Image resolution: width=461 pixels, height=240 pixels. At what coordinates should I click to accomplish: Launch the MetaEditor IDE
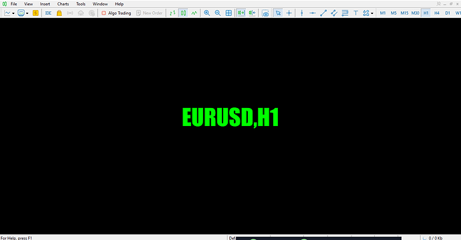[x=48, y=13]
